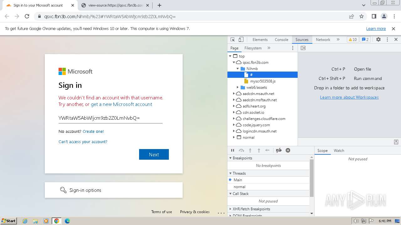Image resolution: width=401 pixels, height=225 pixels.
Task: Show more navigator tabs next to Filesystem
Action: coord(269,48)
